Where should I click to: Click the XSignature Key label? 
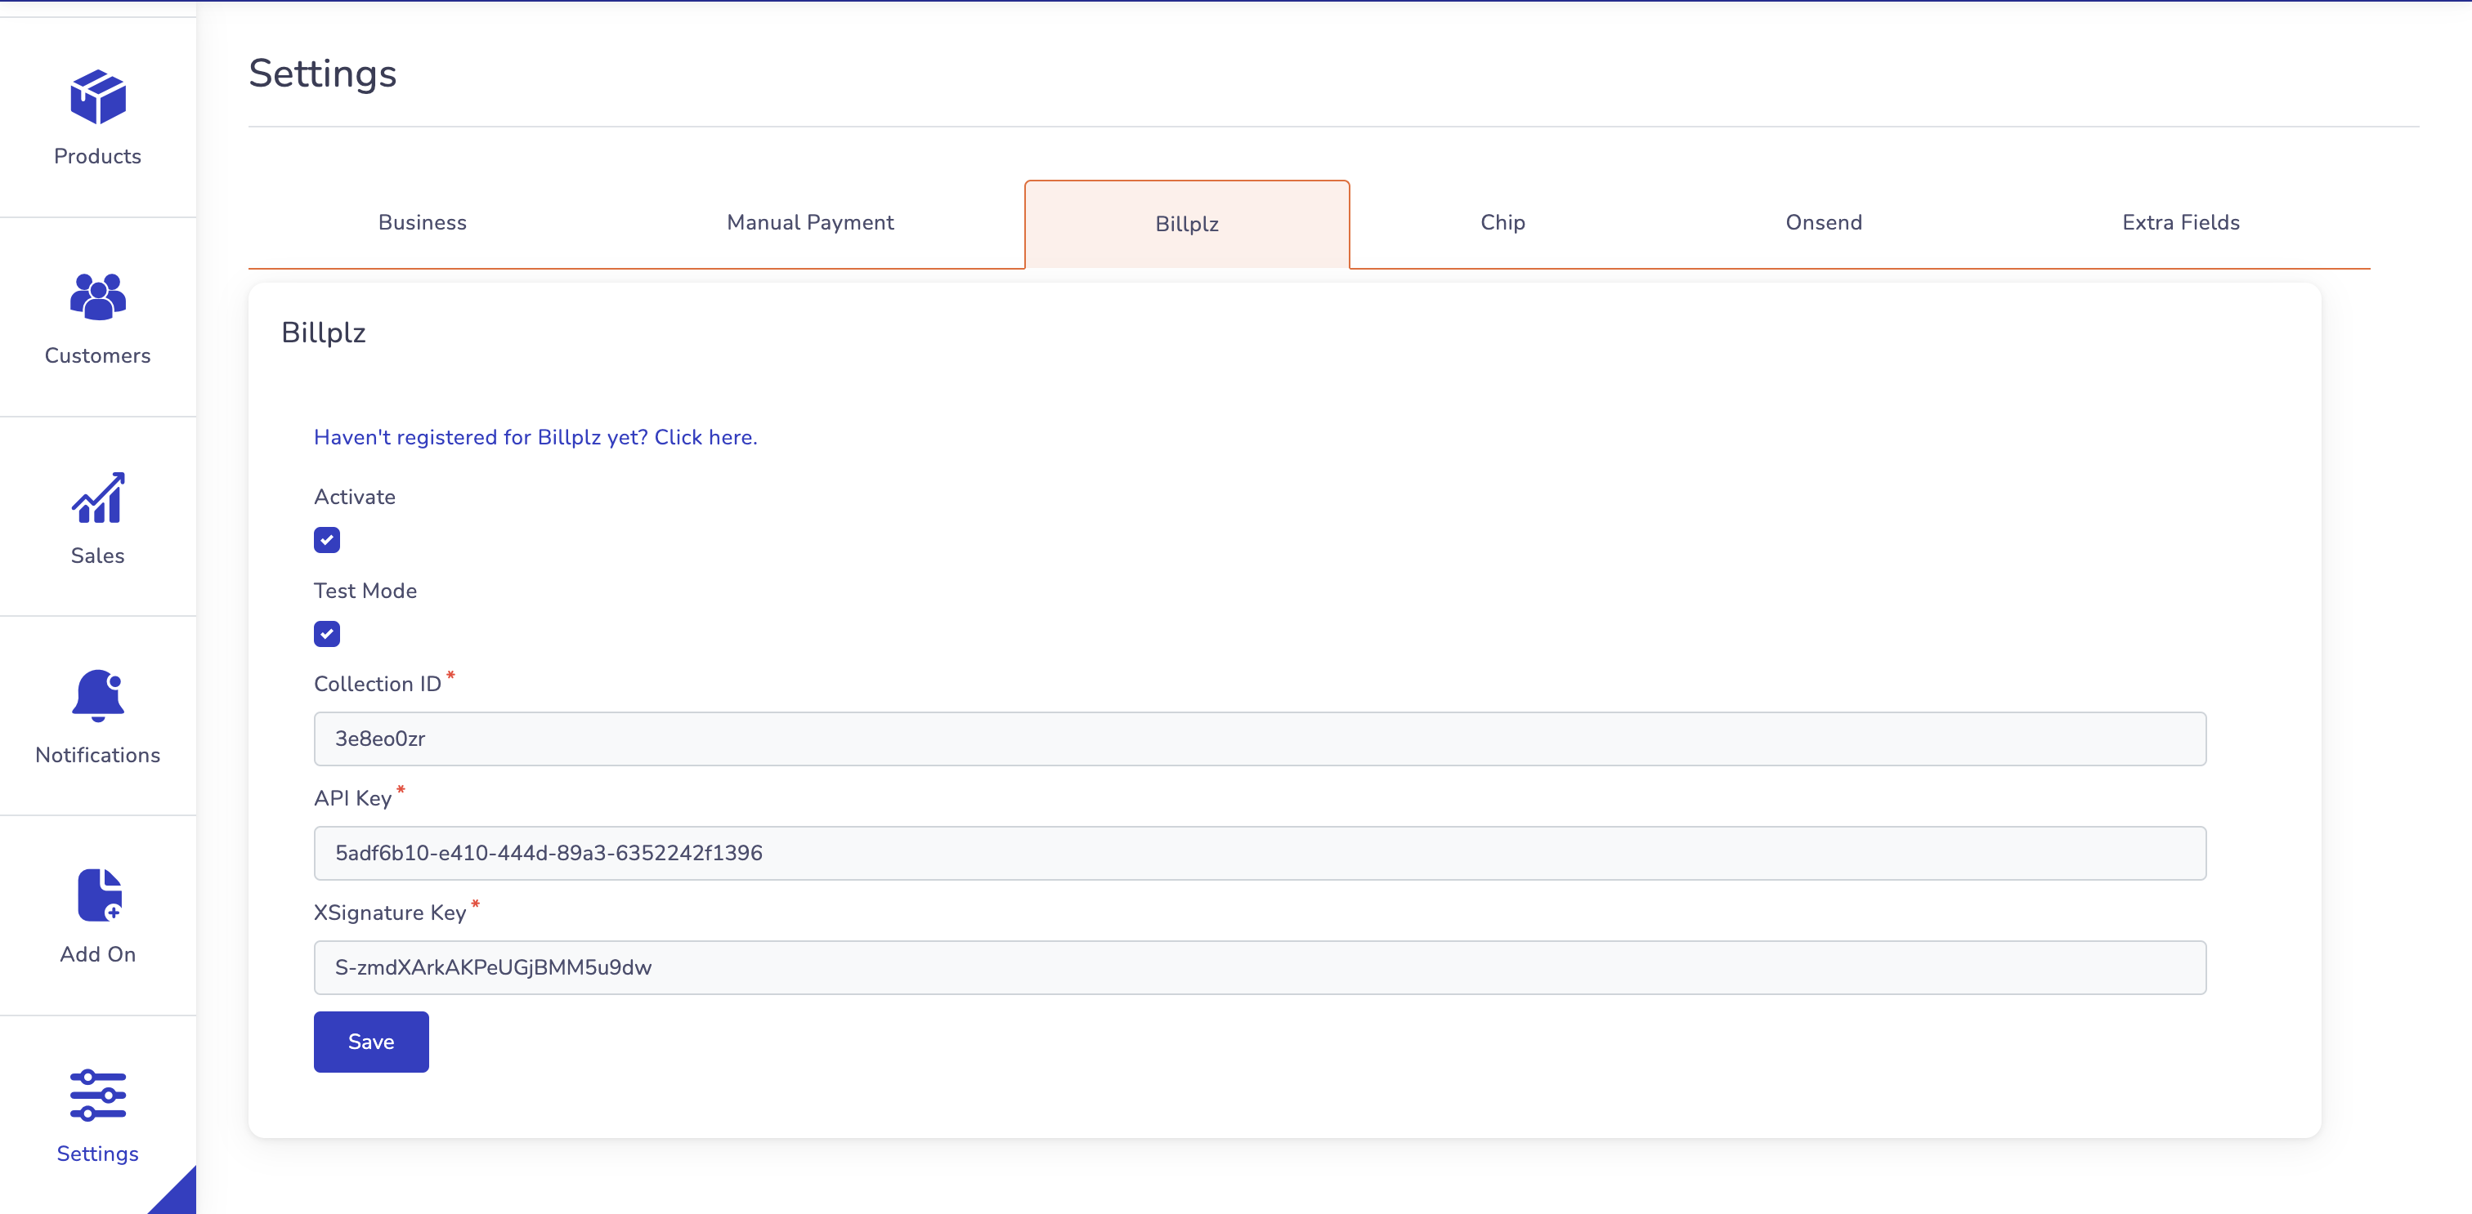coord(391,913)
